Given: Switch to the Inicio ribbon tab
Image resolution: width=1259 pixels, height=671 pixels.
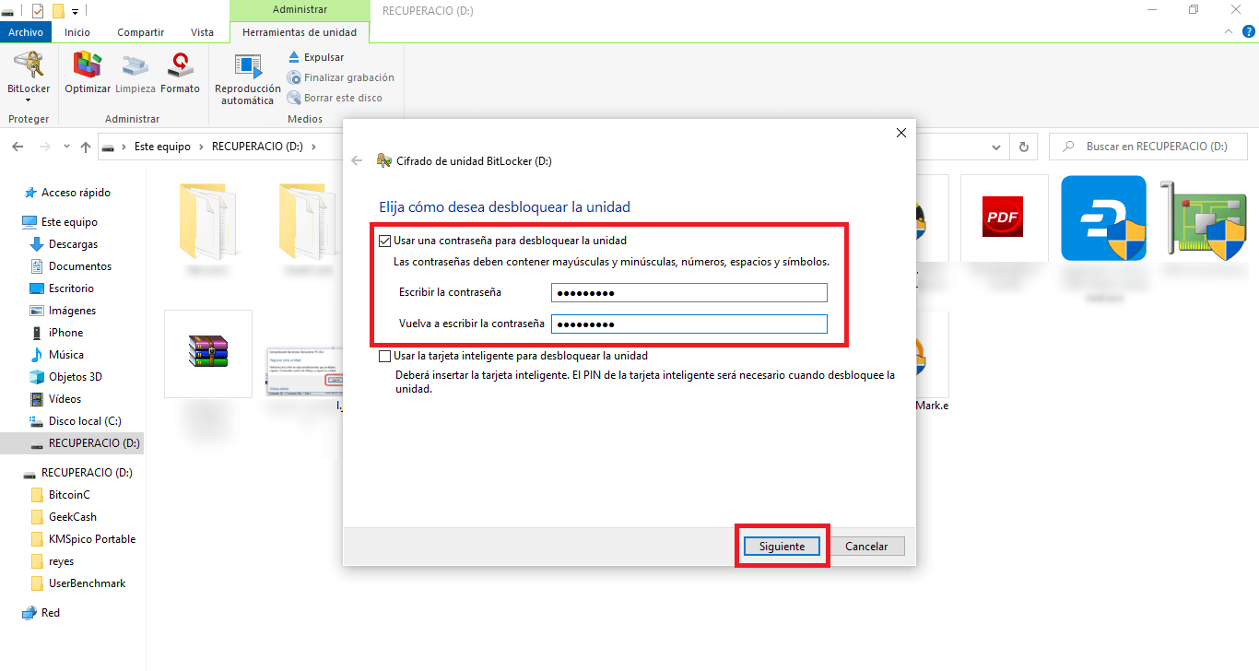Looking at the screenshot, I should [x=77, y=32].
